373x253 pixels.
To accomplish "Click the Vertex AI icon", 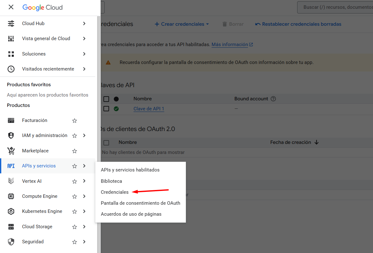I will coord(11,181).
